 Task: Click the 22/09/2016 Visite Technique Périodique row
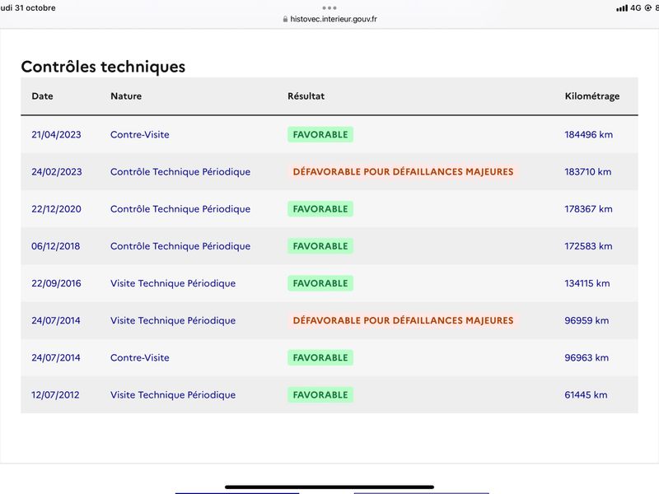point(329,283)
